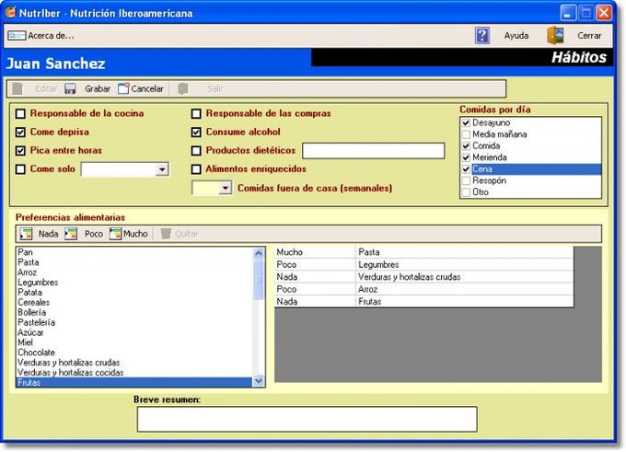The width and height of the screenshot is (626, 452).
Task: Open Ayuda help
Action: [x=516, y=36]
